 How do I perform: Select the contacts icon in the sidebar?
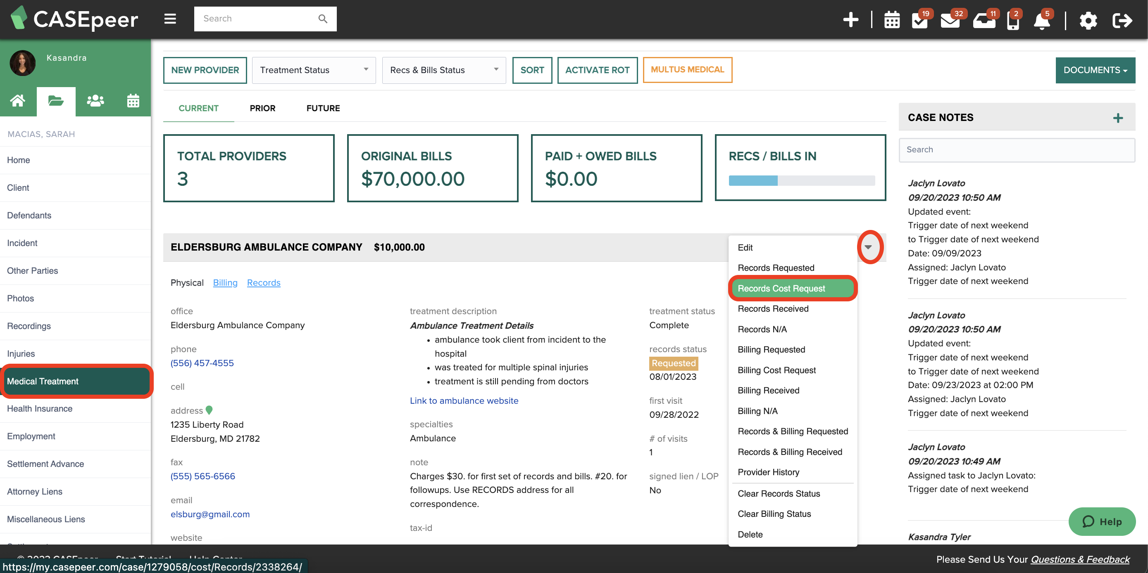tap(95, 101)
